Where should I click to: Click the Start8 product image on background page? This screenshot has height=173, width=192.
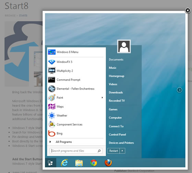tap(24, 54)
